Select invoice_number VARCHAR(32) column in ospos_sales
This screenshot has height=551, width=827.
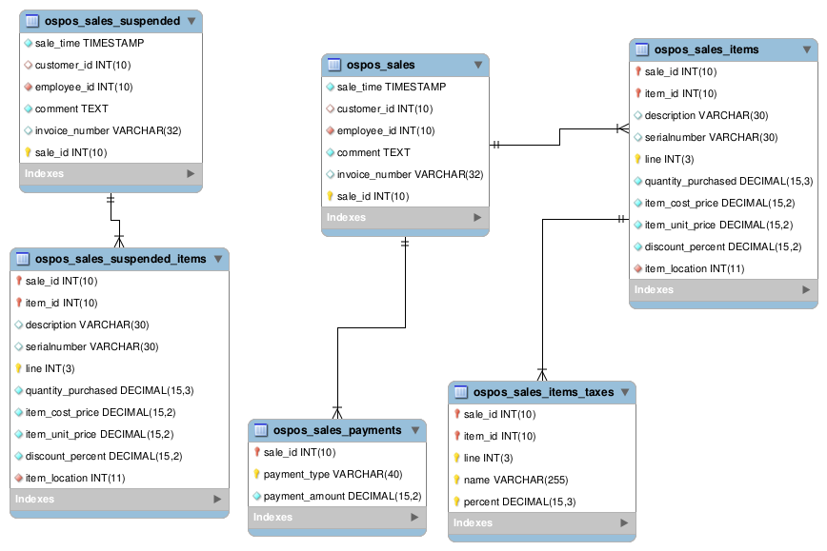[x=410, y=174]
